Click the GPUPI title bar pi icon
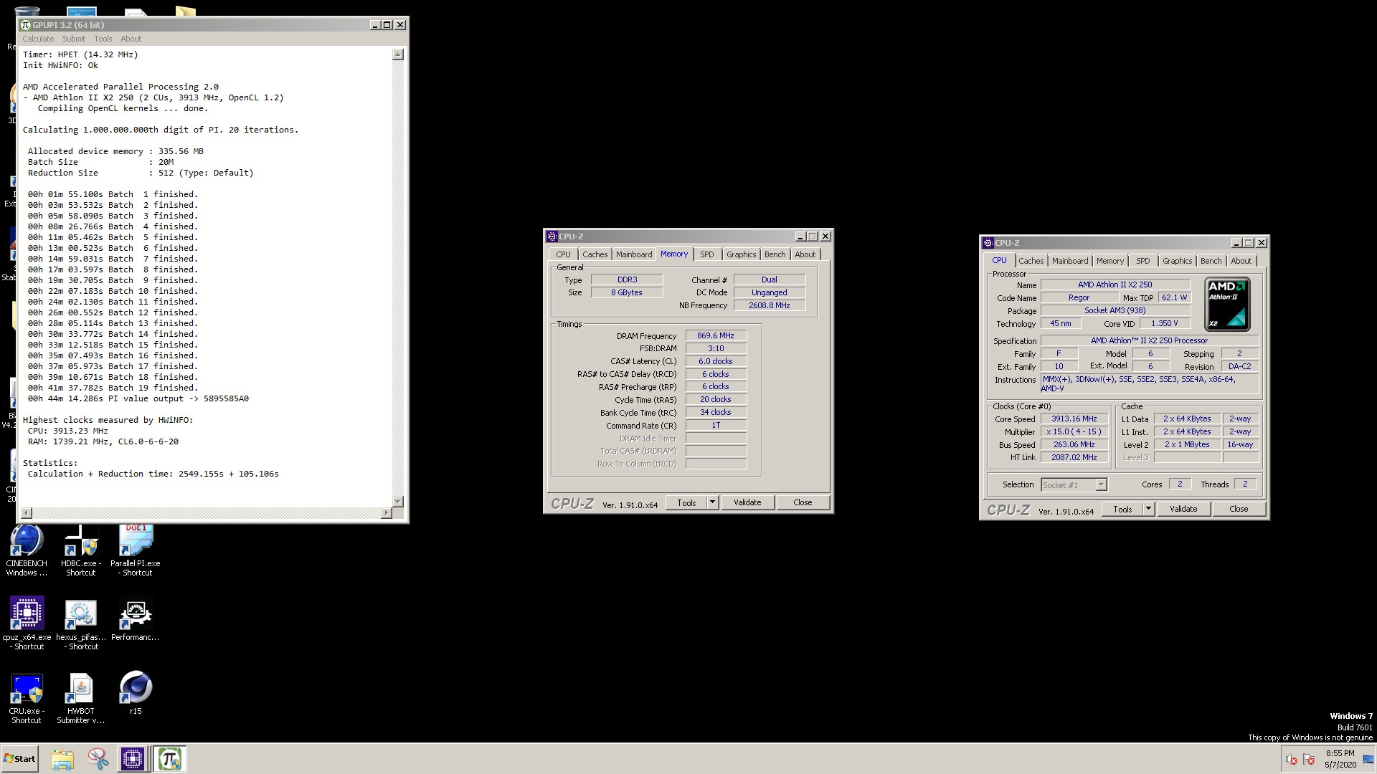The height and width of the screenshot is (774, 1377). tap(26, 25)
